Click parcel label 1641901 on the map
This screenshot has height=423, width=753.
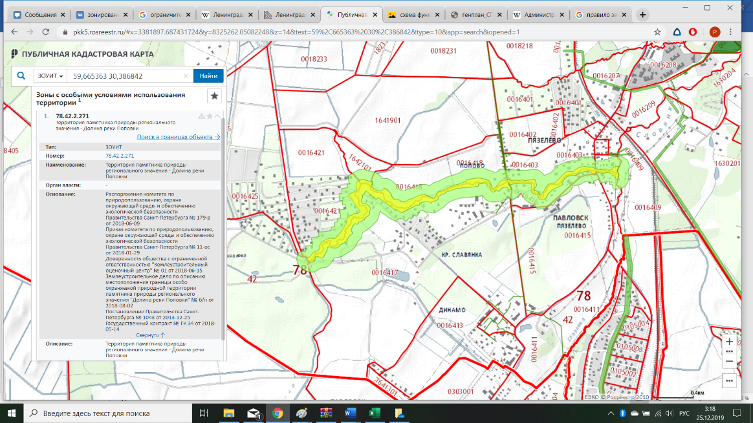387,120
